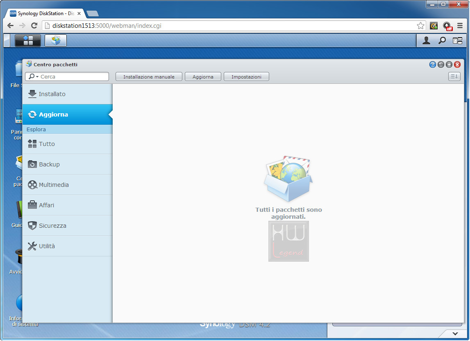Select the Synology DiskStation browser tab
Viewport: 470px width, 341px height.
[x=45, y=13]
